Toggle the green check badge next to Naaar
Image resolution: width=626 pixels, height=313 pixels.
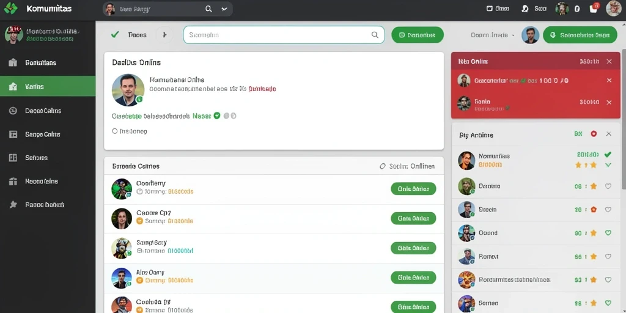click(x=217, y=116)
